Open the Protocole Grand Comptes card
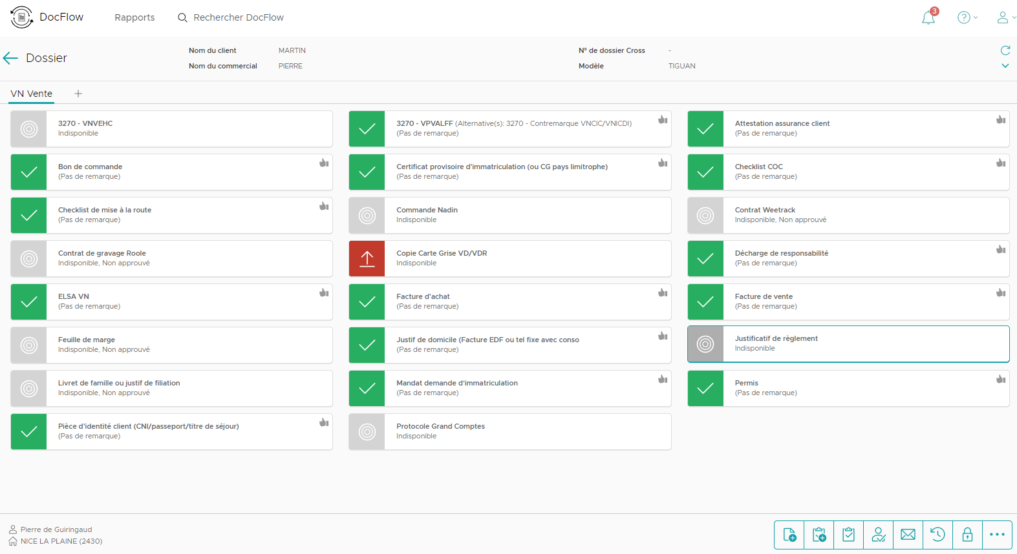Image resolution: width=1017 pixels, height=554 pixels. (510, 432)
